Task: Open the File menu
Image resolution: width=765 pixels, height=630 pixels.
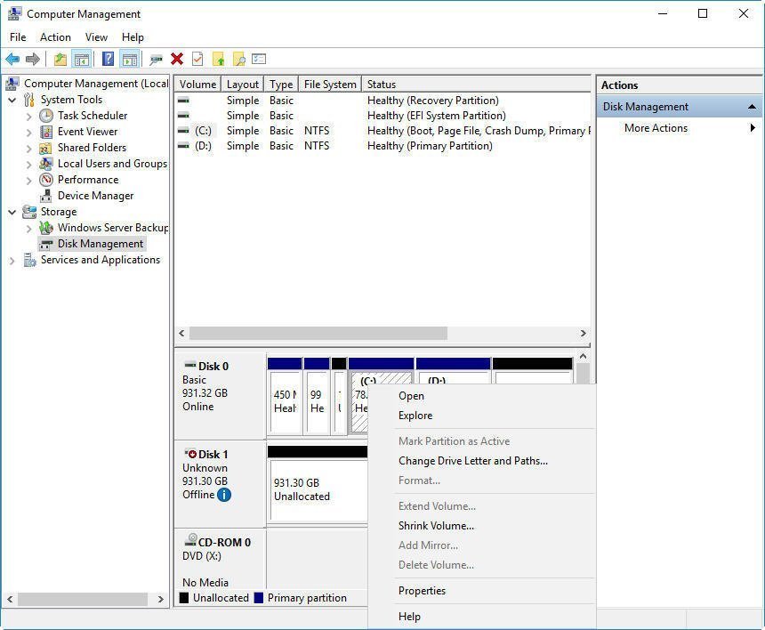Action: [x=18, y=37]
